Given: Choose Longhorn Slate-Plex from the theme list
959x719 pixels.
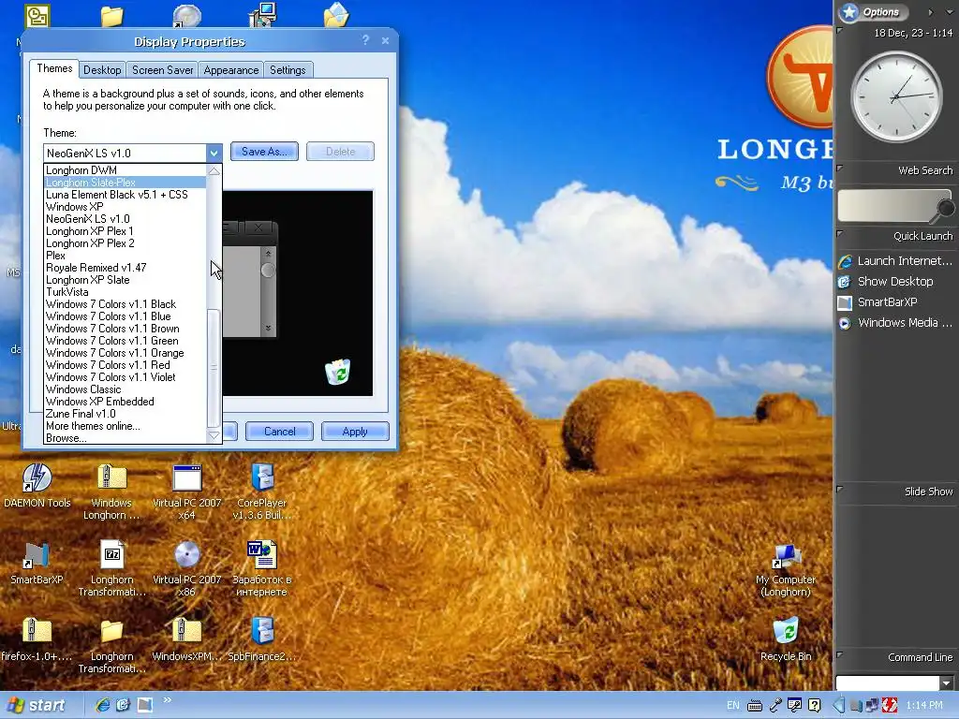Looking at the screenshot, I should click(125, 183).
